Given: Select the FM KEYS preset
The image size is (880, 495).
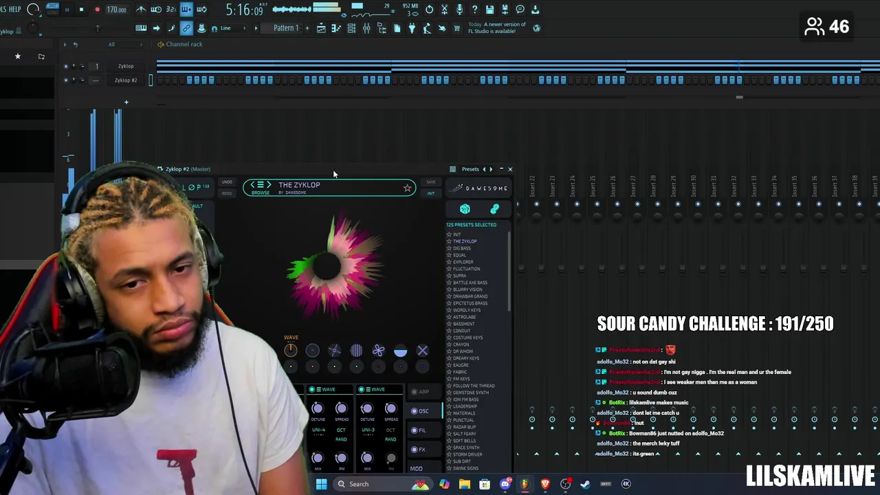Looking at the screenshot, I should point(461,379).
